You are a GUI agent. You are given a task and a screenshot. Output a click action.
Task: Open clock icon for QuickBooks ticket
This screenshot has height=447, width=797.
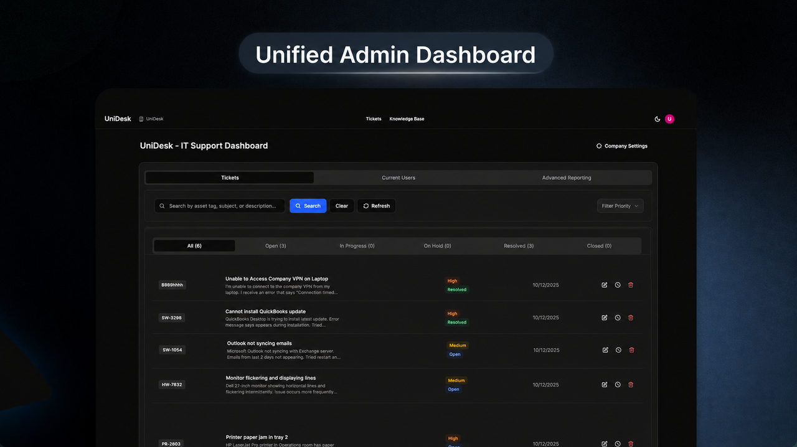(618, 318)
